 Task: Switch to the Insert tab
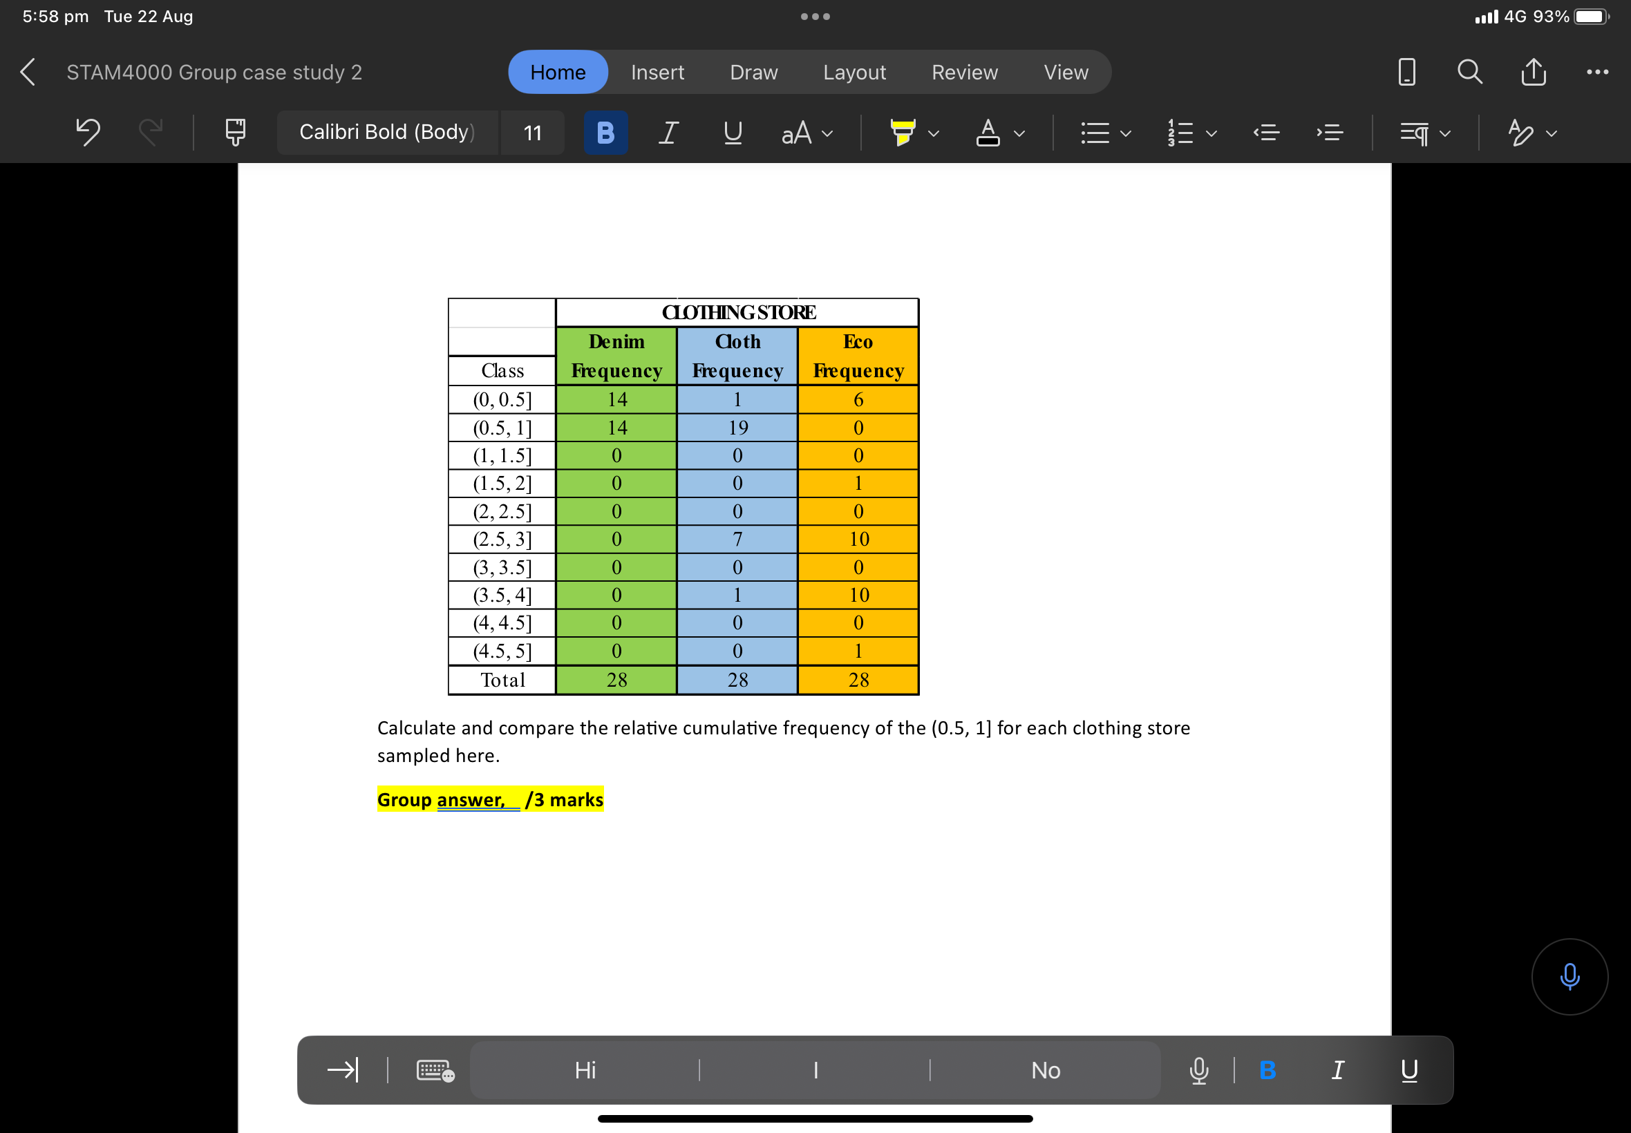657,72
